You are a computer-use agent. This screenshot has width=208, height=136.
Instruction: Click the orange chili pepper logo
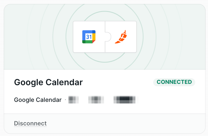click(121, 37)
